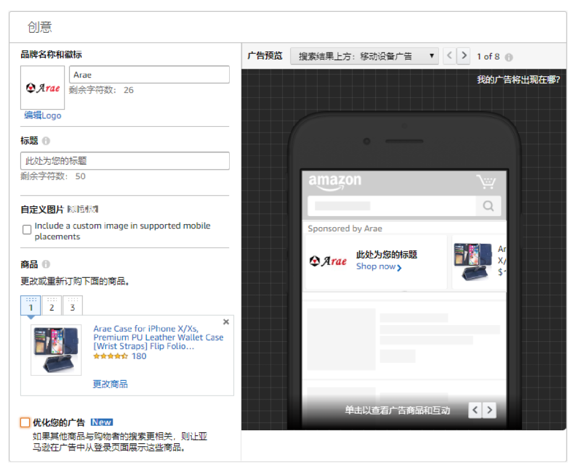
Task: Click the search magnifier in phone preview
Action: point(489,206)
